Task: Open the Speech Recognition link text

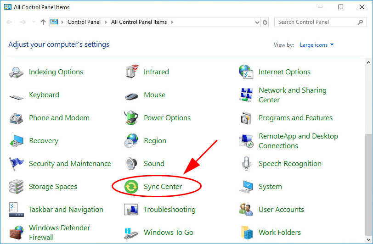Action: [290, 164]
